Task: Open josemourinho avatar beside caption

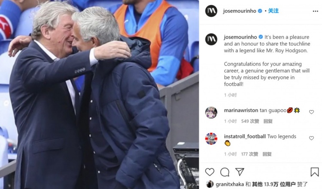Action: tap(211, 39)
